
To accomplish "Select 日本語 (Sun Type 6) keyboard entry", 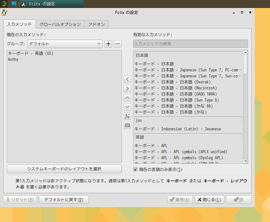I will (188, 100).
